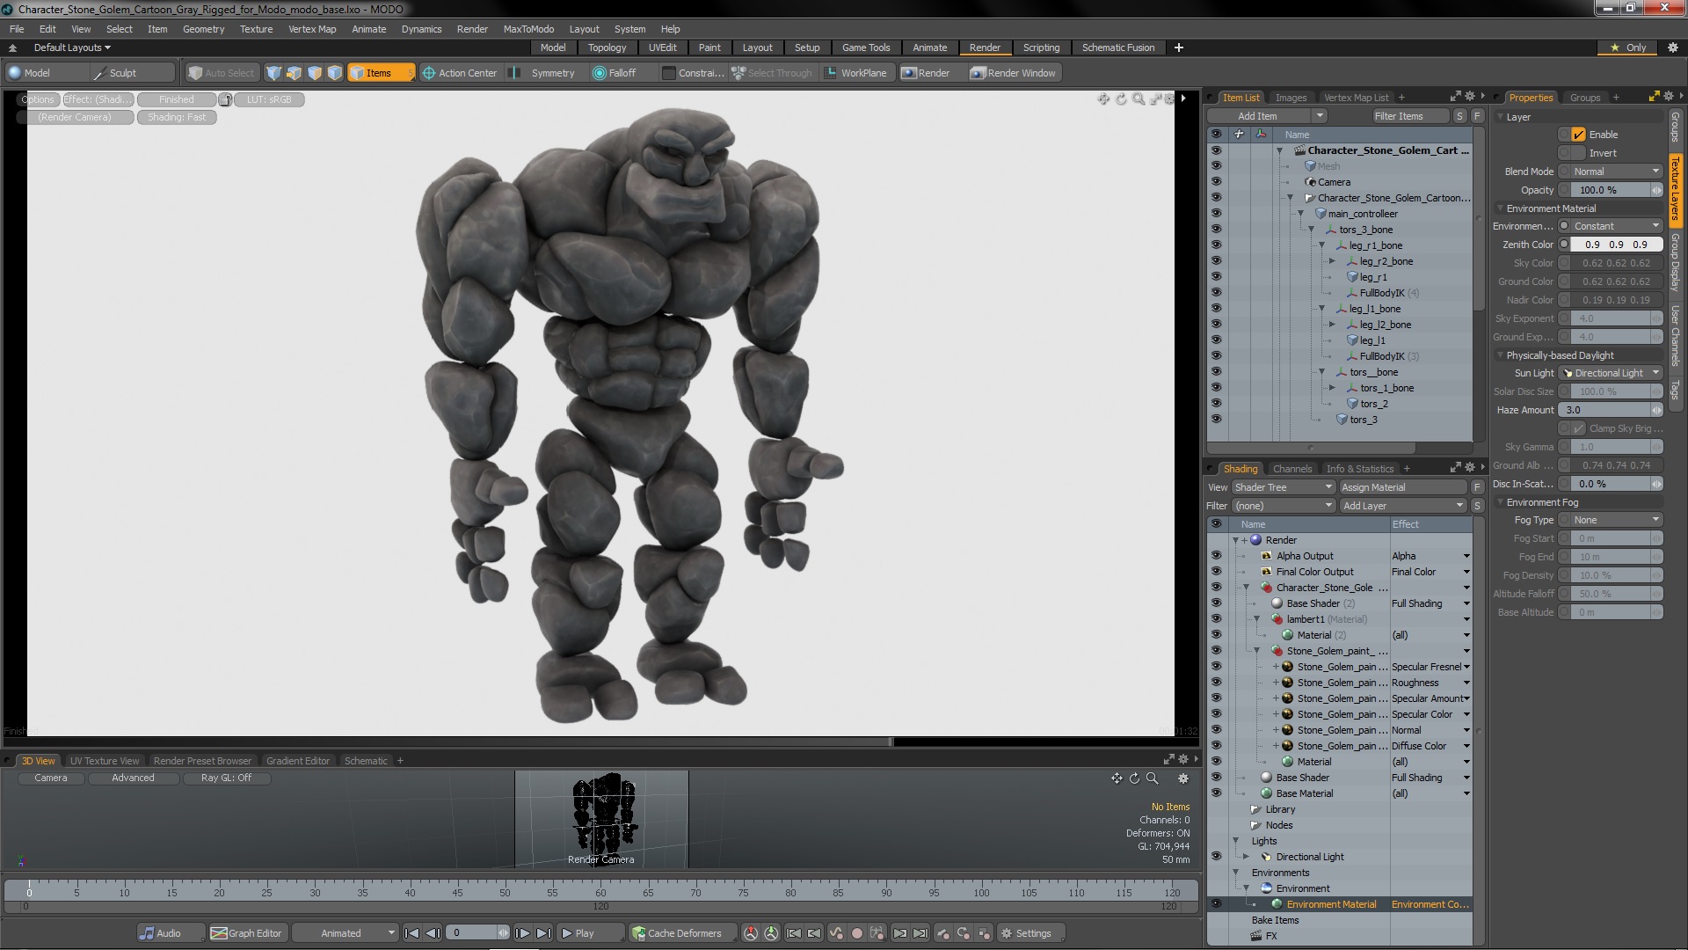
Task: Click the Advanced button in 3D view
Action: coord(133,778)
